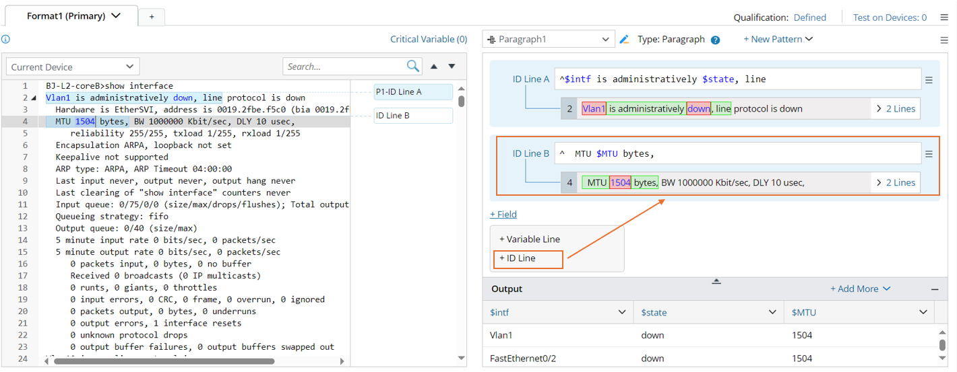Click the pencil edit icon beside Paragraph1
Viewport: 957px width, 372px height.
[x=624, y=40]
